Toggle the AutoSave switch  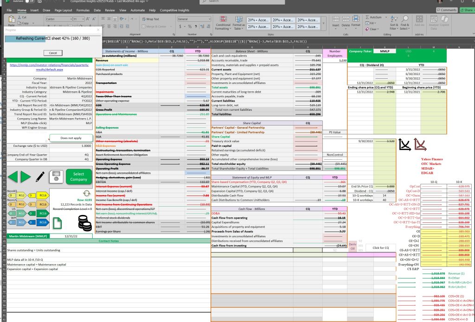pos(29,1)
